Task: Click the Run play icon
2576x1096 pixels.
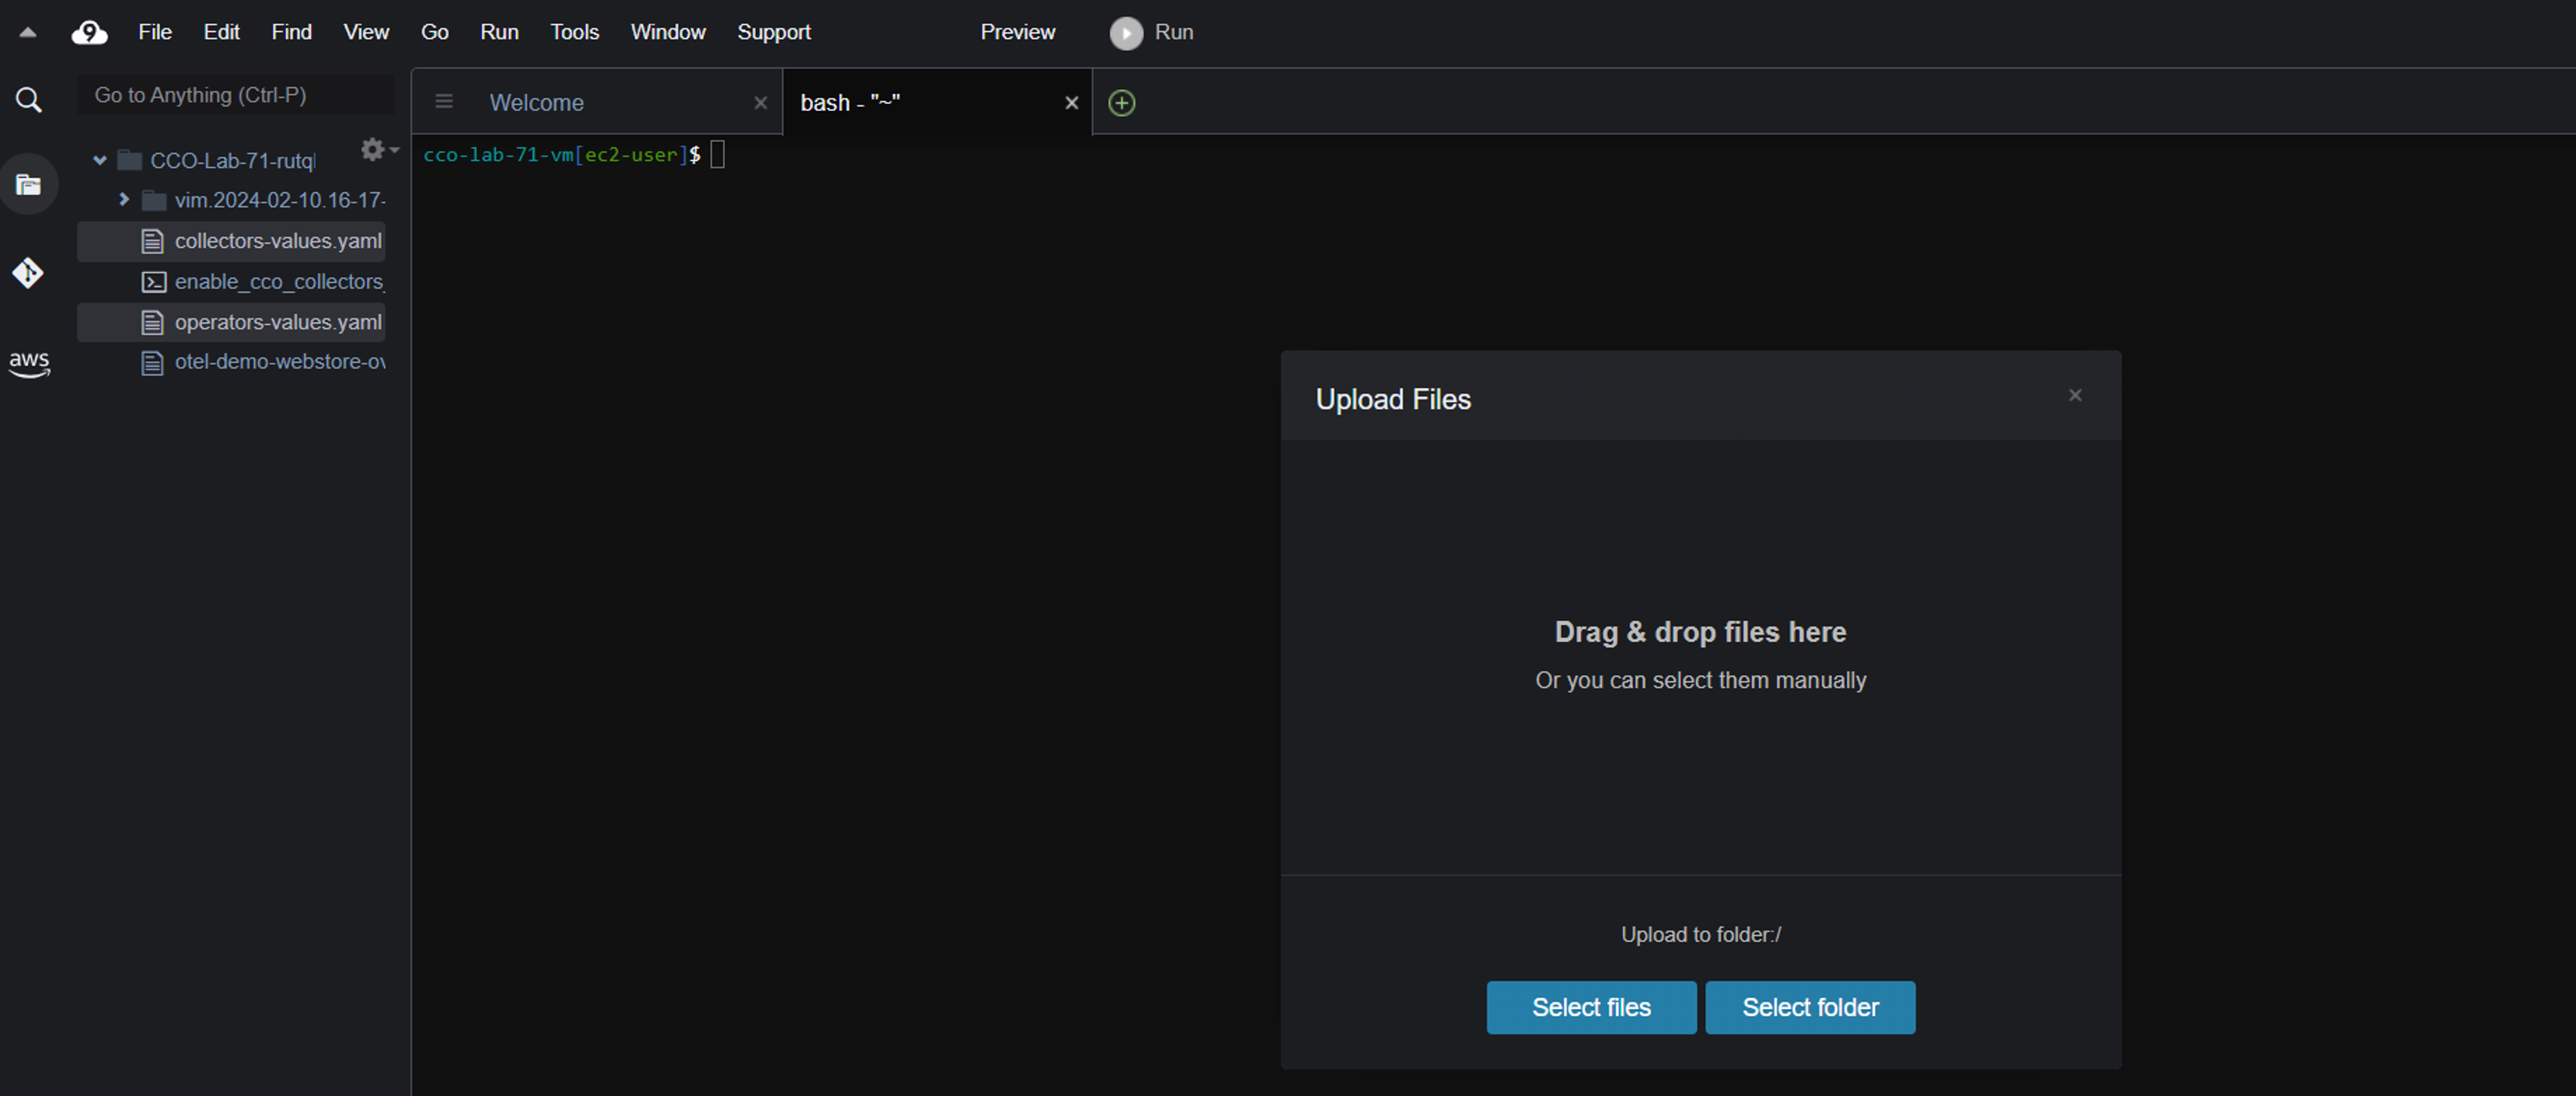Action: point(1126,33)
